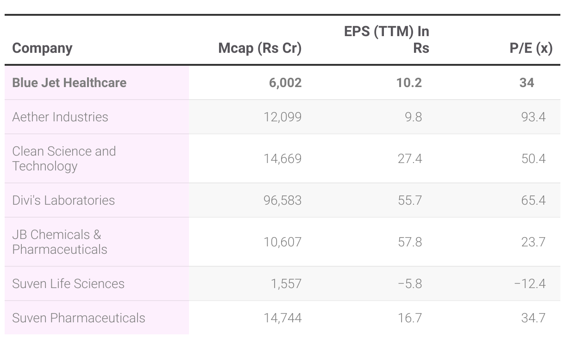The width and height of the screenshot is (565, 339).
Task: Click JB Chemicals EPS value 57.8
Action: point(410,242)
